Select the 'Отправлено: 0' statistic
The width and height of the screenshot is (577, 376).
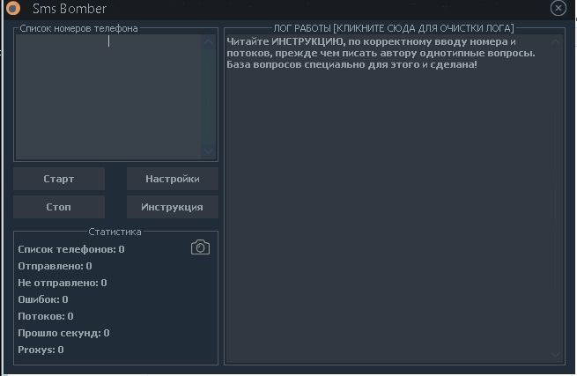click(x=55, y=266)
